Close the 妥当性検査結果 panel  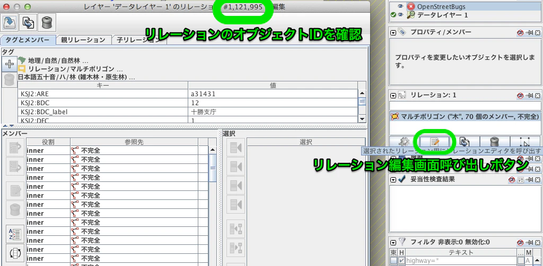[x=538, y=180]
